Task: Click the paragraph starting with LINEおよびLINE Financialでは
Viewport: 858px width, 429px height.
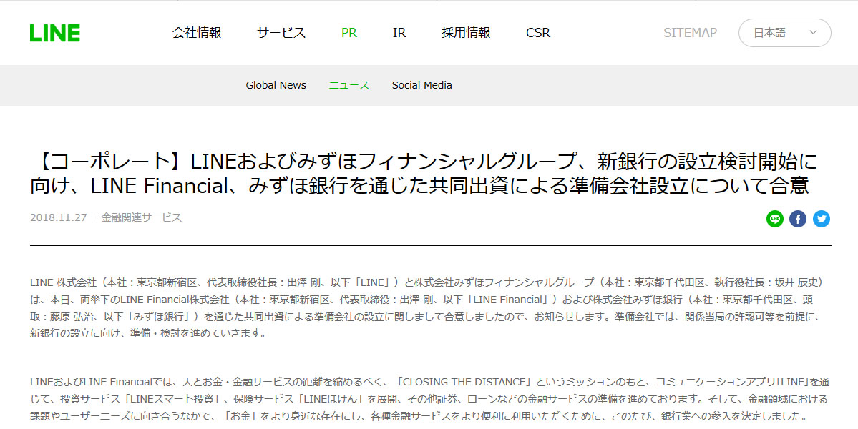Action: [x=429, y=399]
